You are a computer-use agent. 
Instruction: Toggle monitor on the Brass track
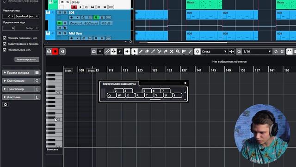click(80, 7)
